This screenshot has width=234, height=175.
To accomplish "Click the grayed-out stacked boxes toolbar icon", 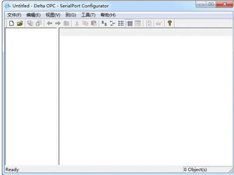I will pos(39,24).
